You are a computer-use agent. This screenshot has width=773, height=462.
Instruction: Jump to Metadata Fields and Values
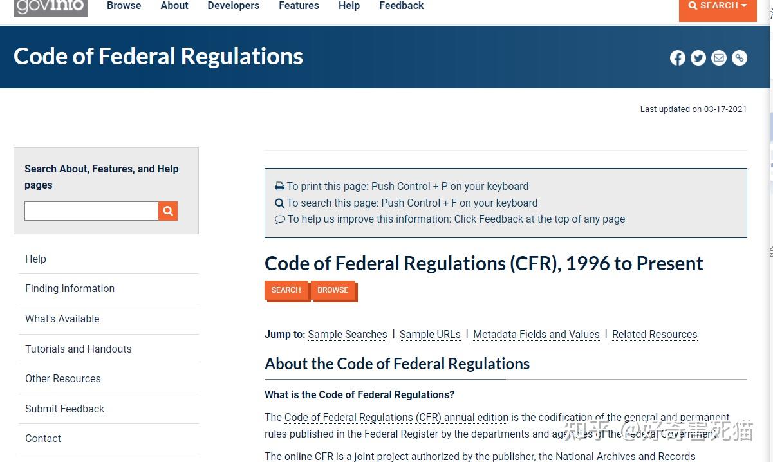536,334
